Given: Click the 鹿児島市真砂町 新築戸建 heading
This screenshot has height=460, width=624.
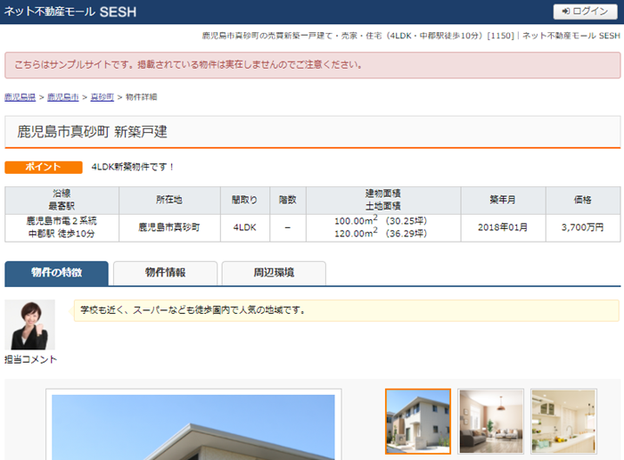Looking at the screenshot, I should pos(93,132).
